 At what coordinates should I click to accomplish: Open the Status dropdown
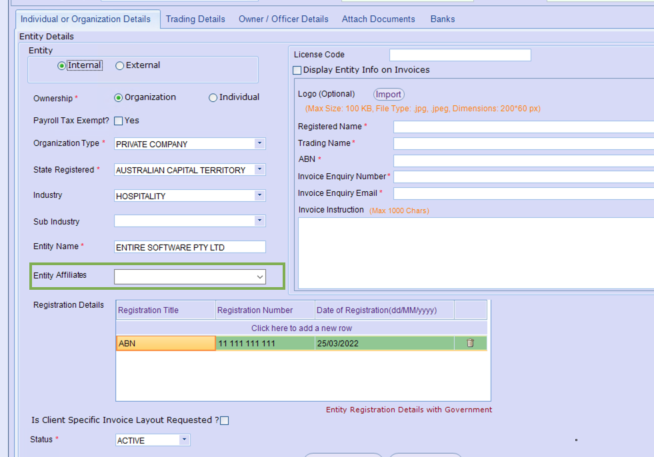coord(184,440)
